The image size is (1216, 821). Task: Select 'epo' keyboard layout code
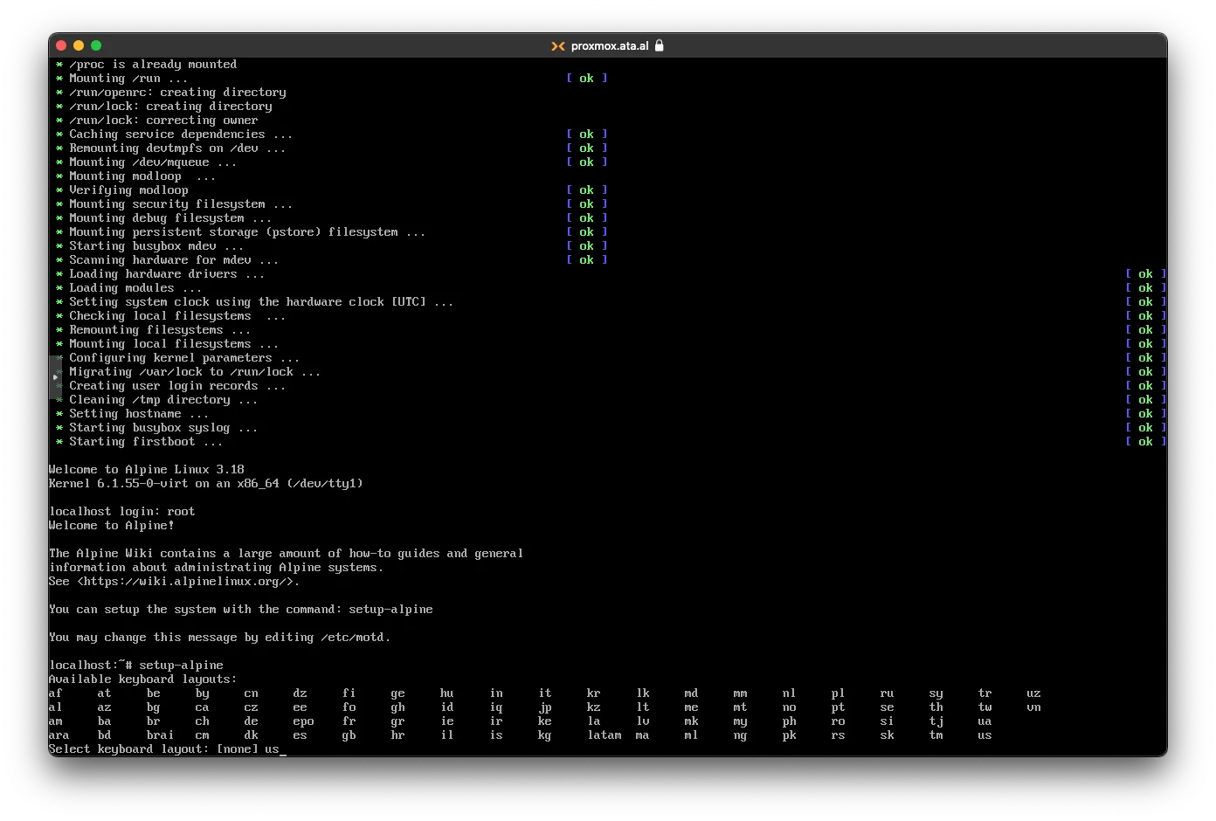tap(304, 721)
